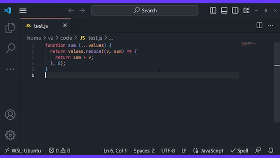Open More Actions editor menu

coord(270,26)
